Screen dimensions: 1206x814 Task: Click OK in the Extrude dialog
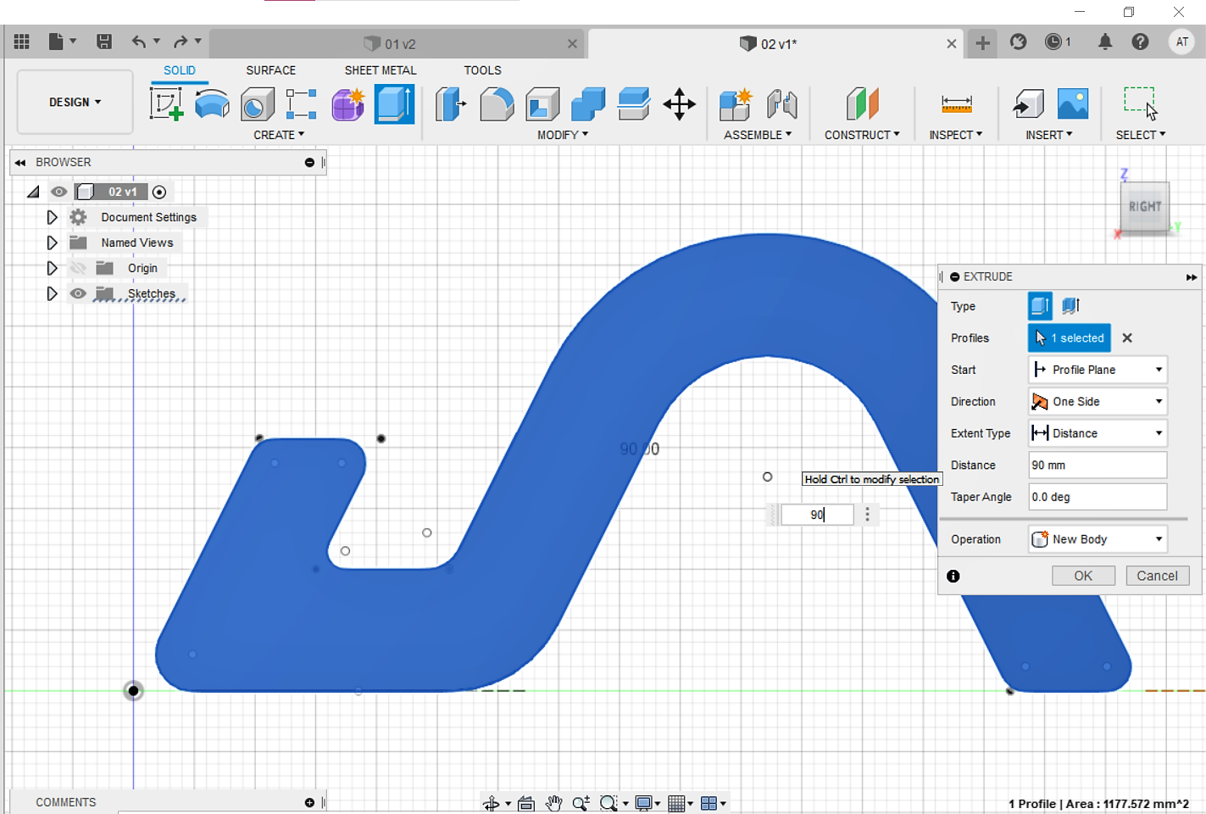point(1083,576)
